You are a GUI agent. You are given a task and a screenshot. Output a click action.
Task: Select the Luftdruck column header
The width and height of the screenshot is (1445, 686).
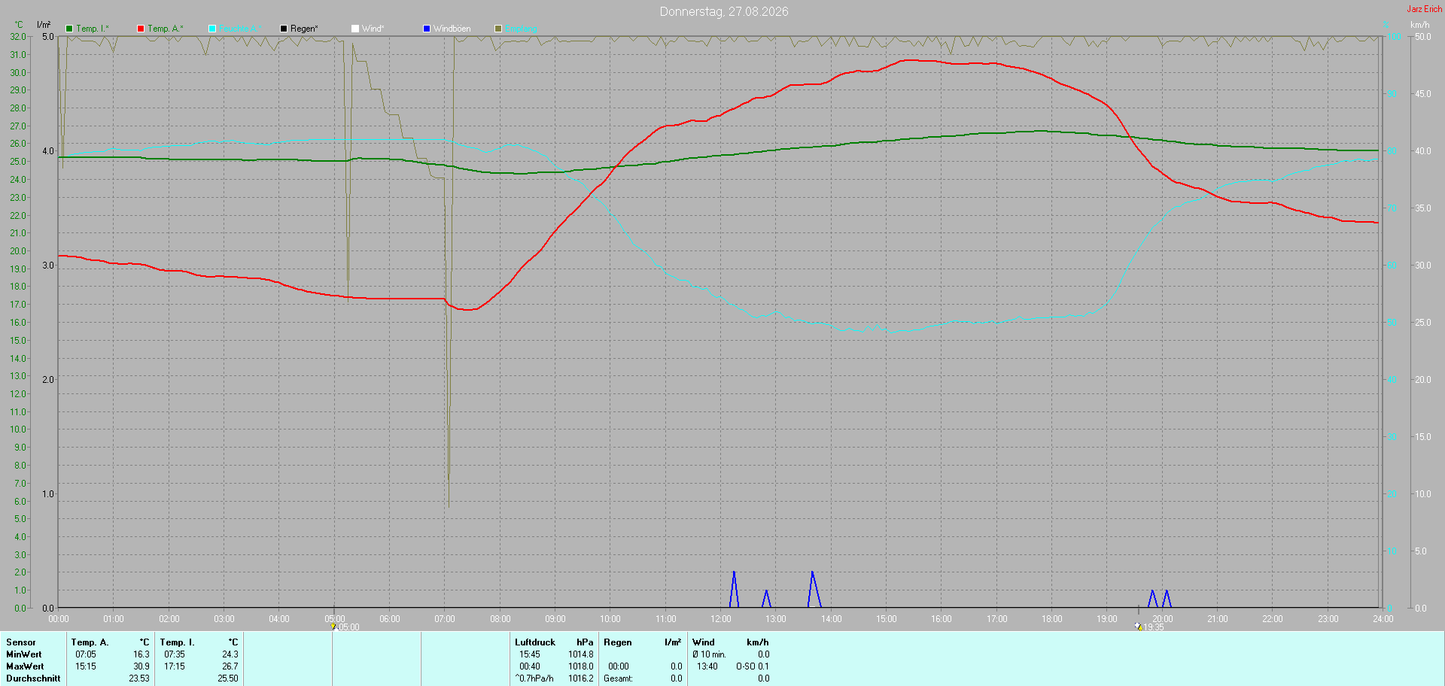click(535, 642)
